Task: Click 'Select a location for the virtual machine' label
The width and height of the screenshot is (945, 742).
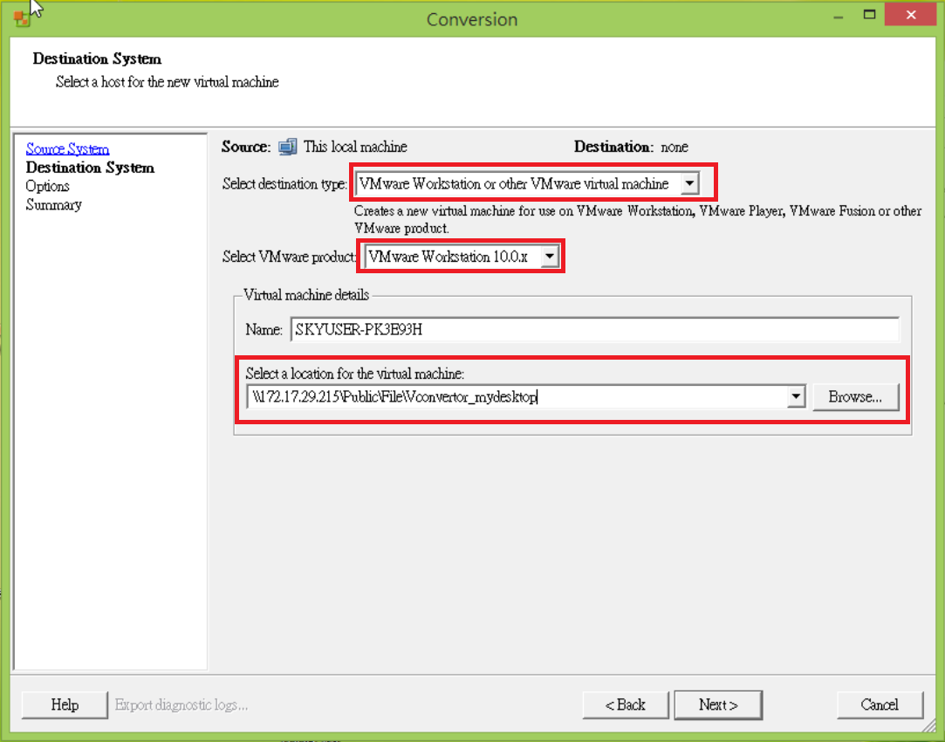Action: point(355,374)
